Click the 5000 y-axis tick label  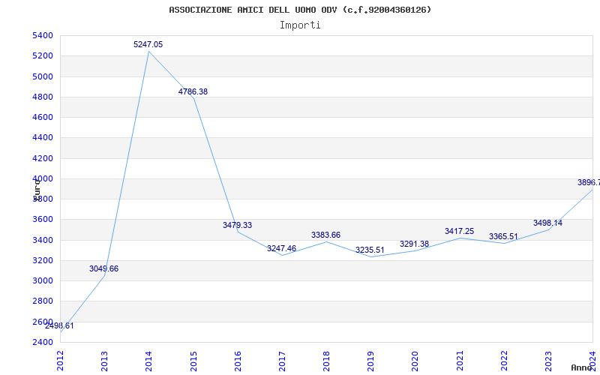(x=43, y=76)
